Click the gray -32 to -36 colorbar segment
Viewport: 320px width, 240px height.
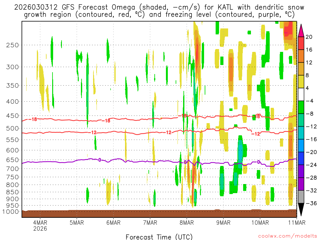[301, 197]
